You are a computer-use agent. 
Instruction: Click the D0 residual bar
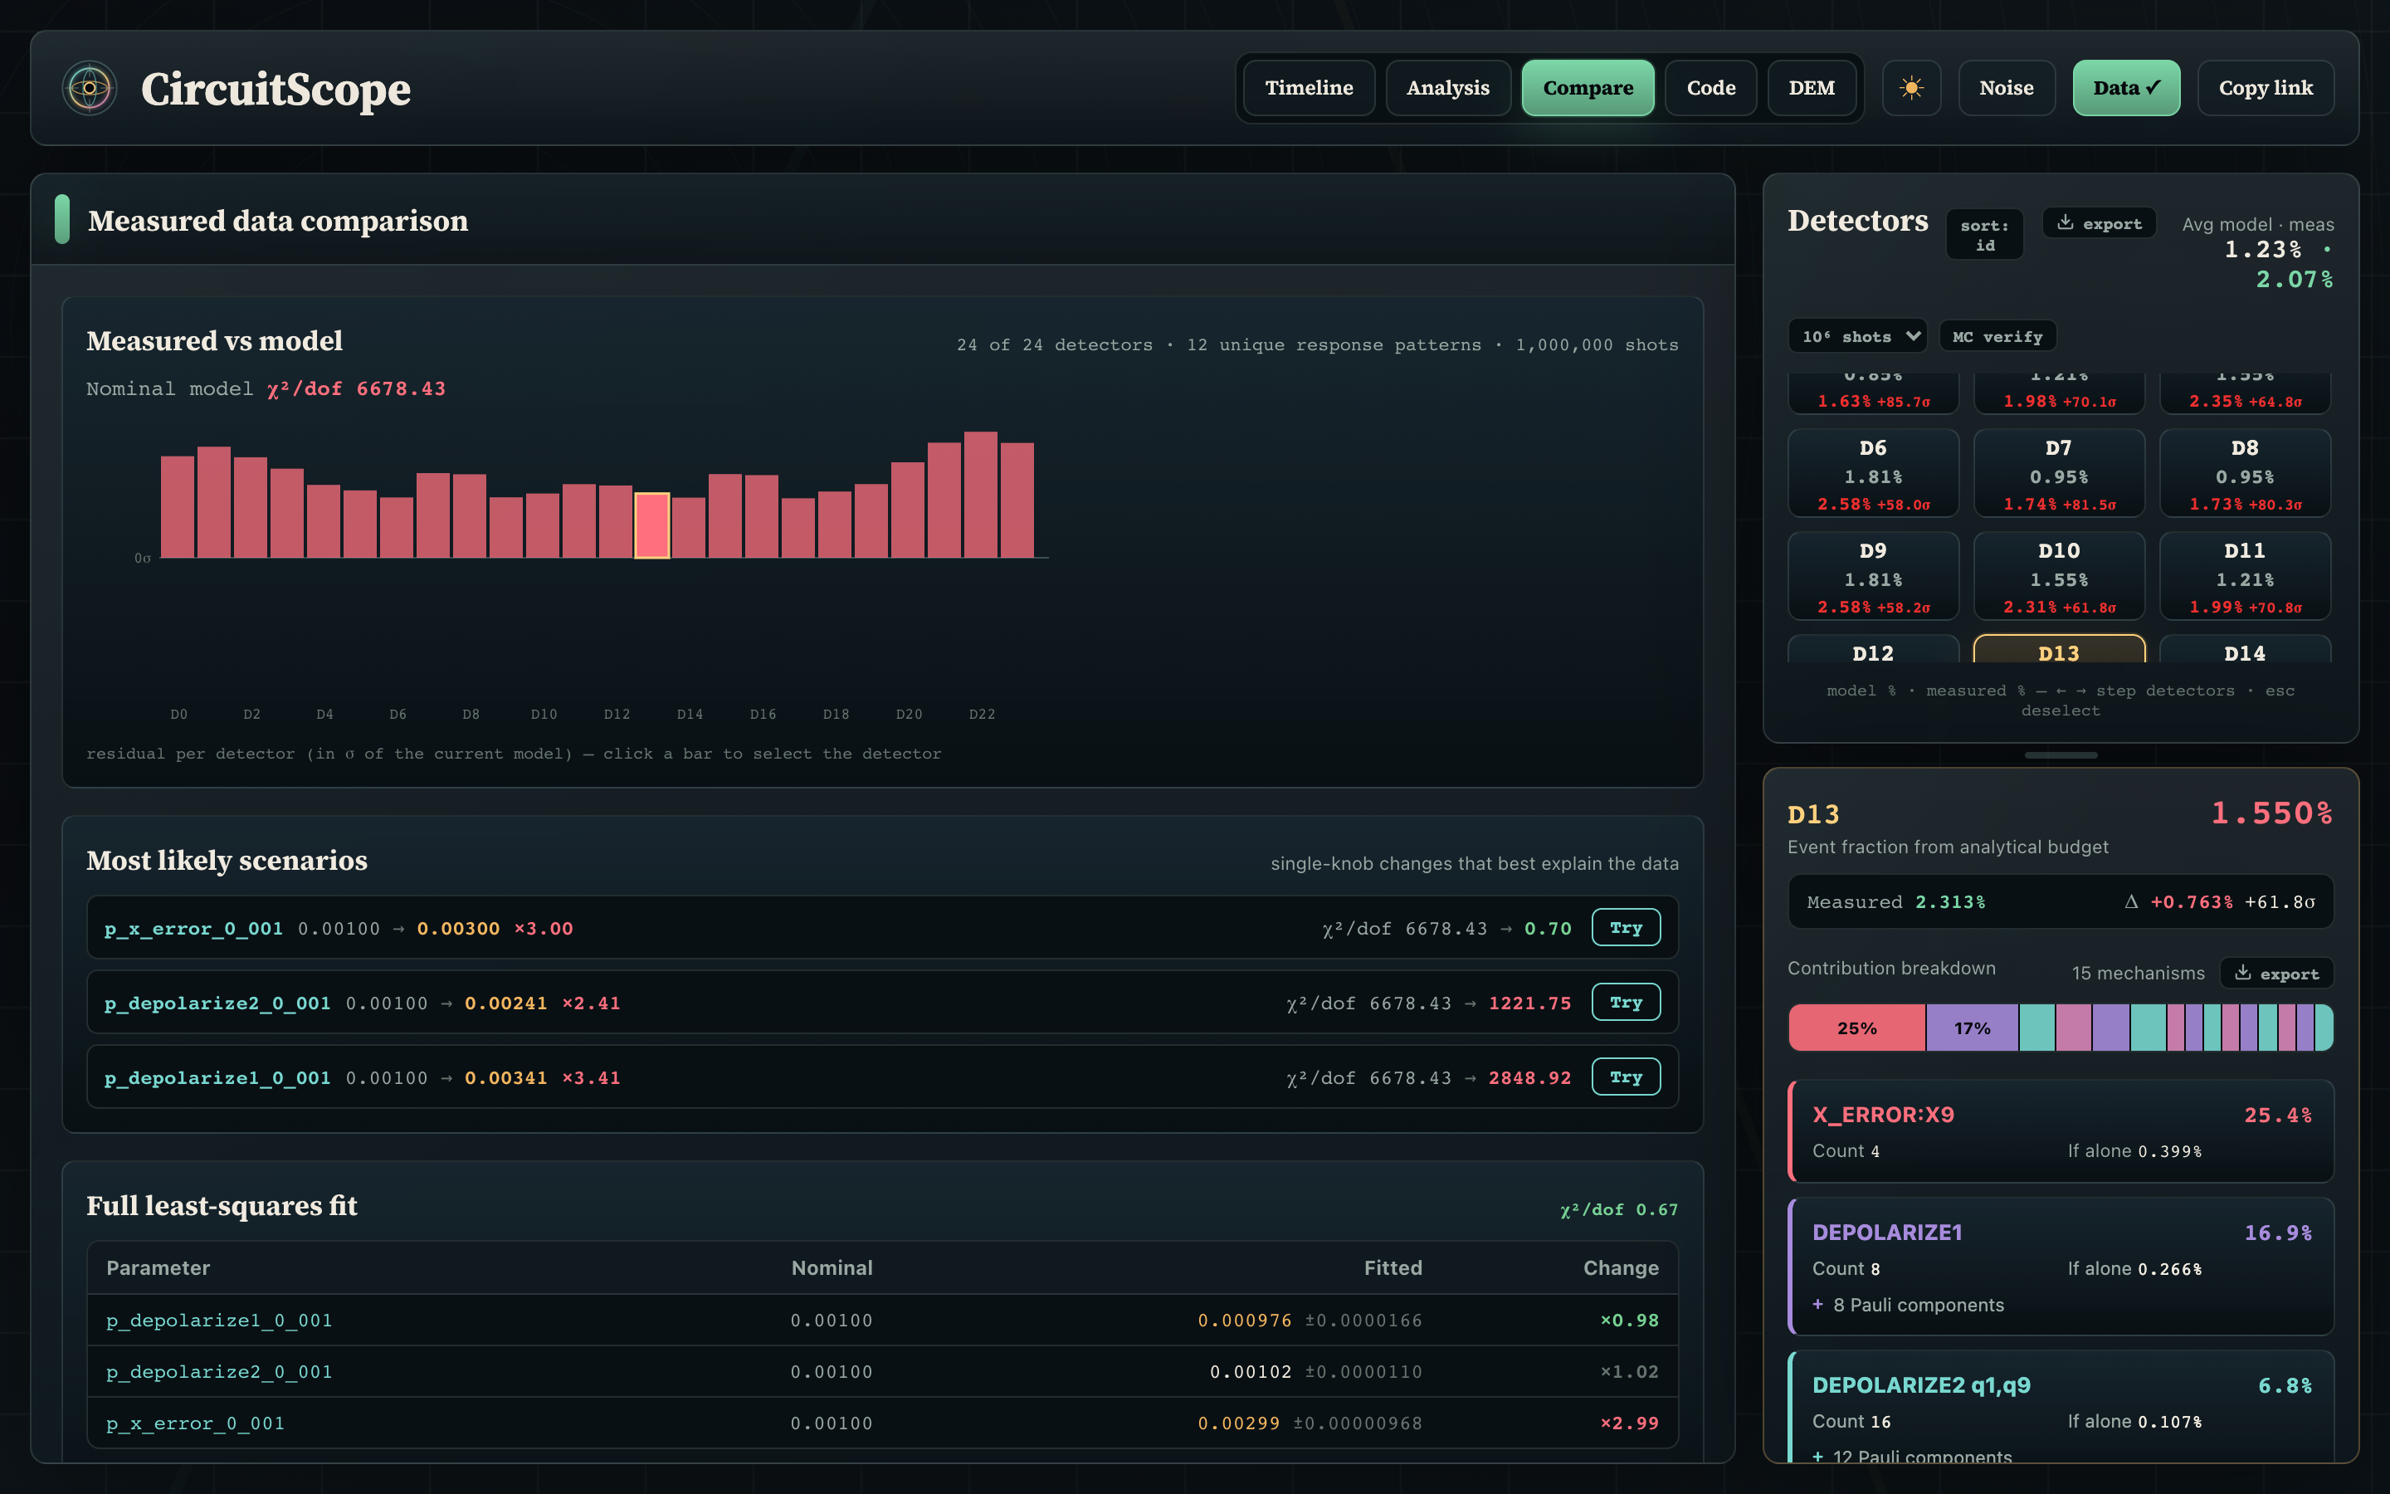click(178, 507)
